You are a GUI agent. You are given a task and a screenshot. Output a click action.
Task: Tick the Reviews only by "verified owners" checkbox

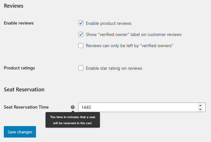point(81,46)
